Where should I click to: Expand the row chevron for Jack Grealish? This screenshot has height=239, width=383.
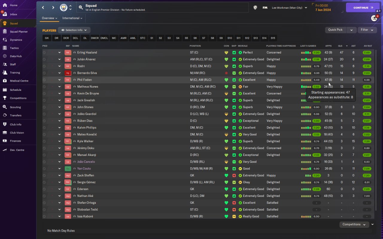point(59,100)
